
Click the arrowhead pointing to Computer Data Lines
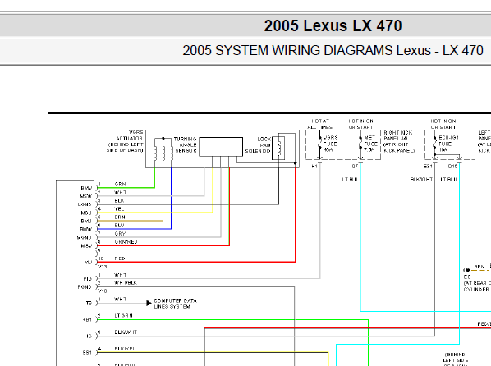pos(149,303)
